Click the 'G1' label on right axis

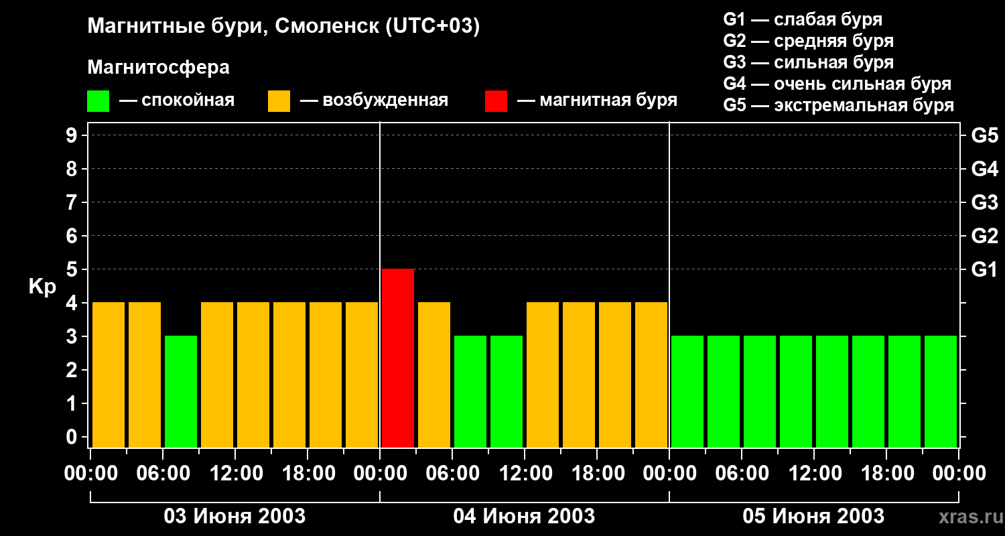(984, 269)
